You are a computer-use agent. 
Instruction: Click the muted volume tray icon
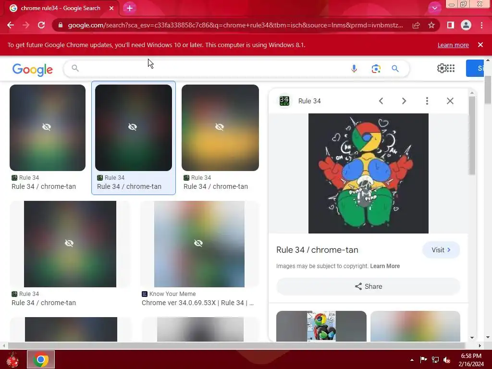[x=447, y=360]
